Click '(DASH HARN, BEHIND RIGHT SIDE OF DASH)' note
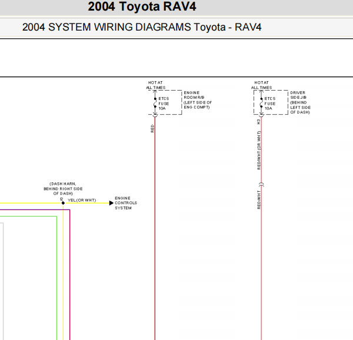353x340 pixels. [63, 189]
